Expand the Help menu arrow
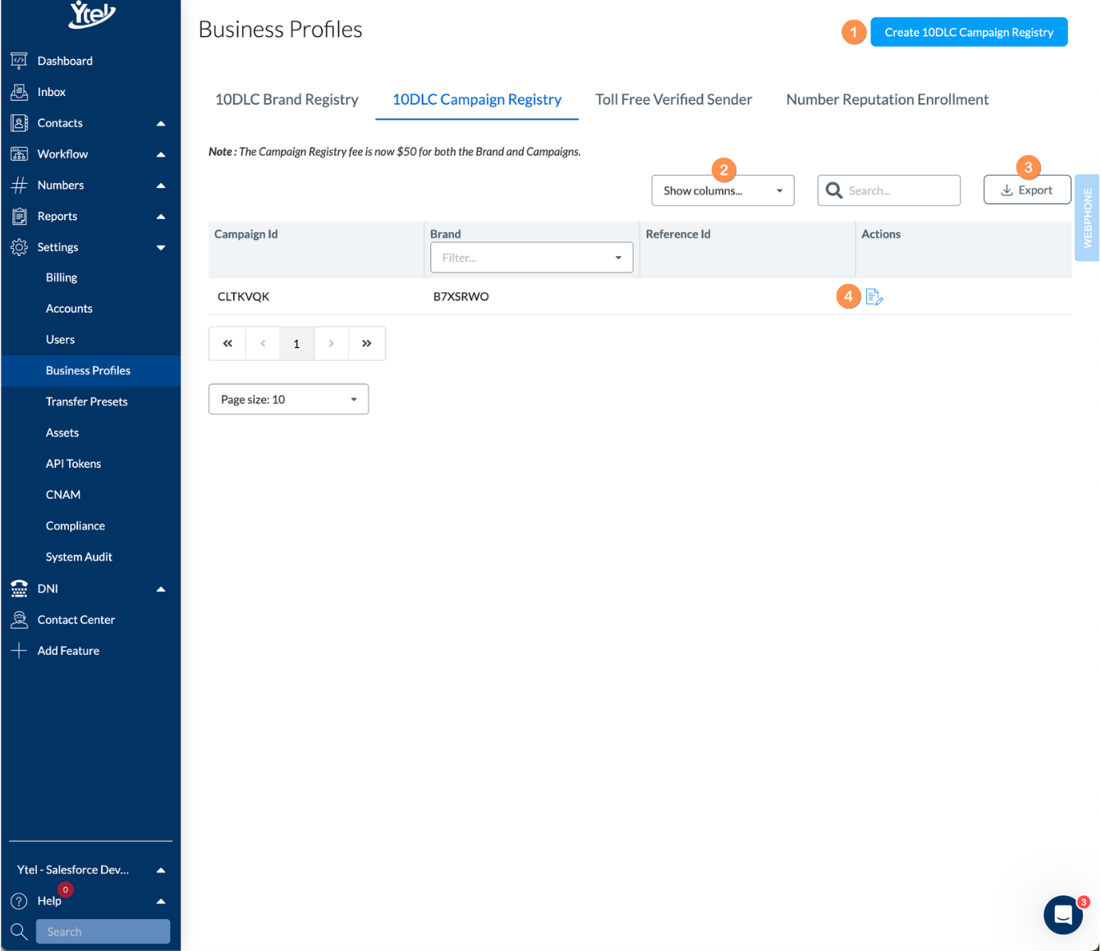This screenshot has height=951, width=1101. tap(161, 901)
